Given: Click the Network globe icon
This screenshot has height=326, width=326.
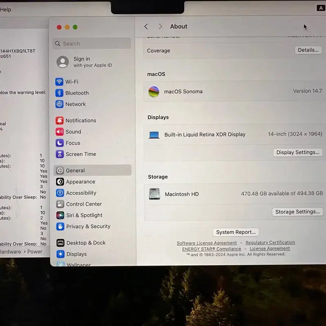Looking at the screenshot, I should tap(59, 104).
